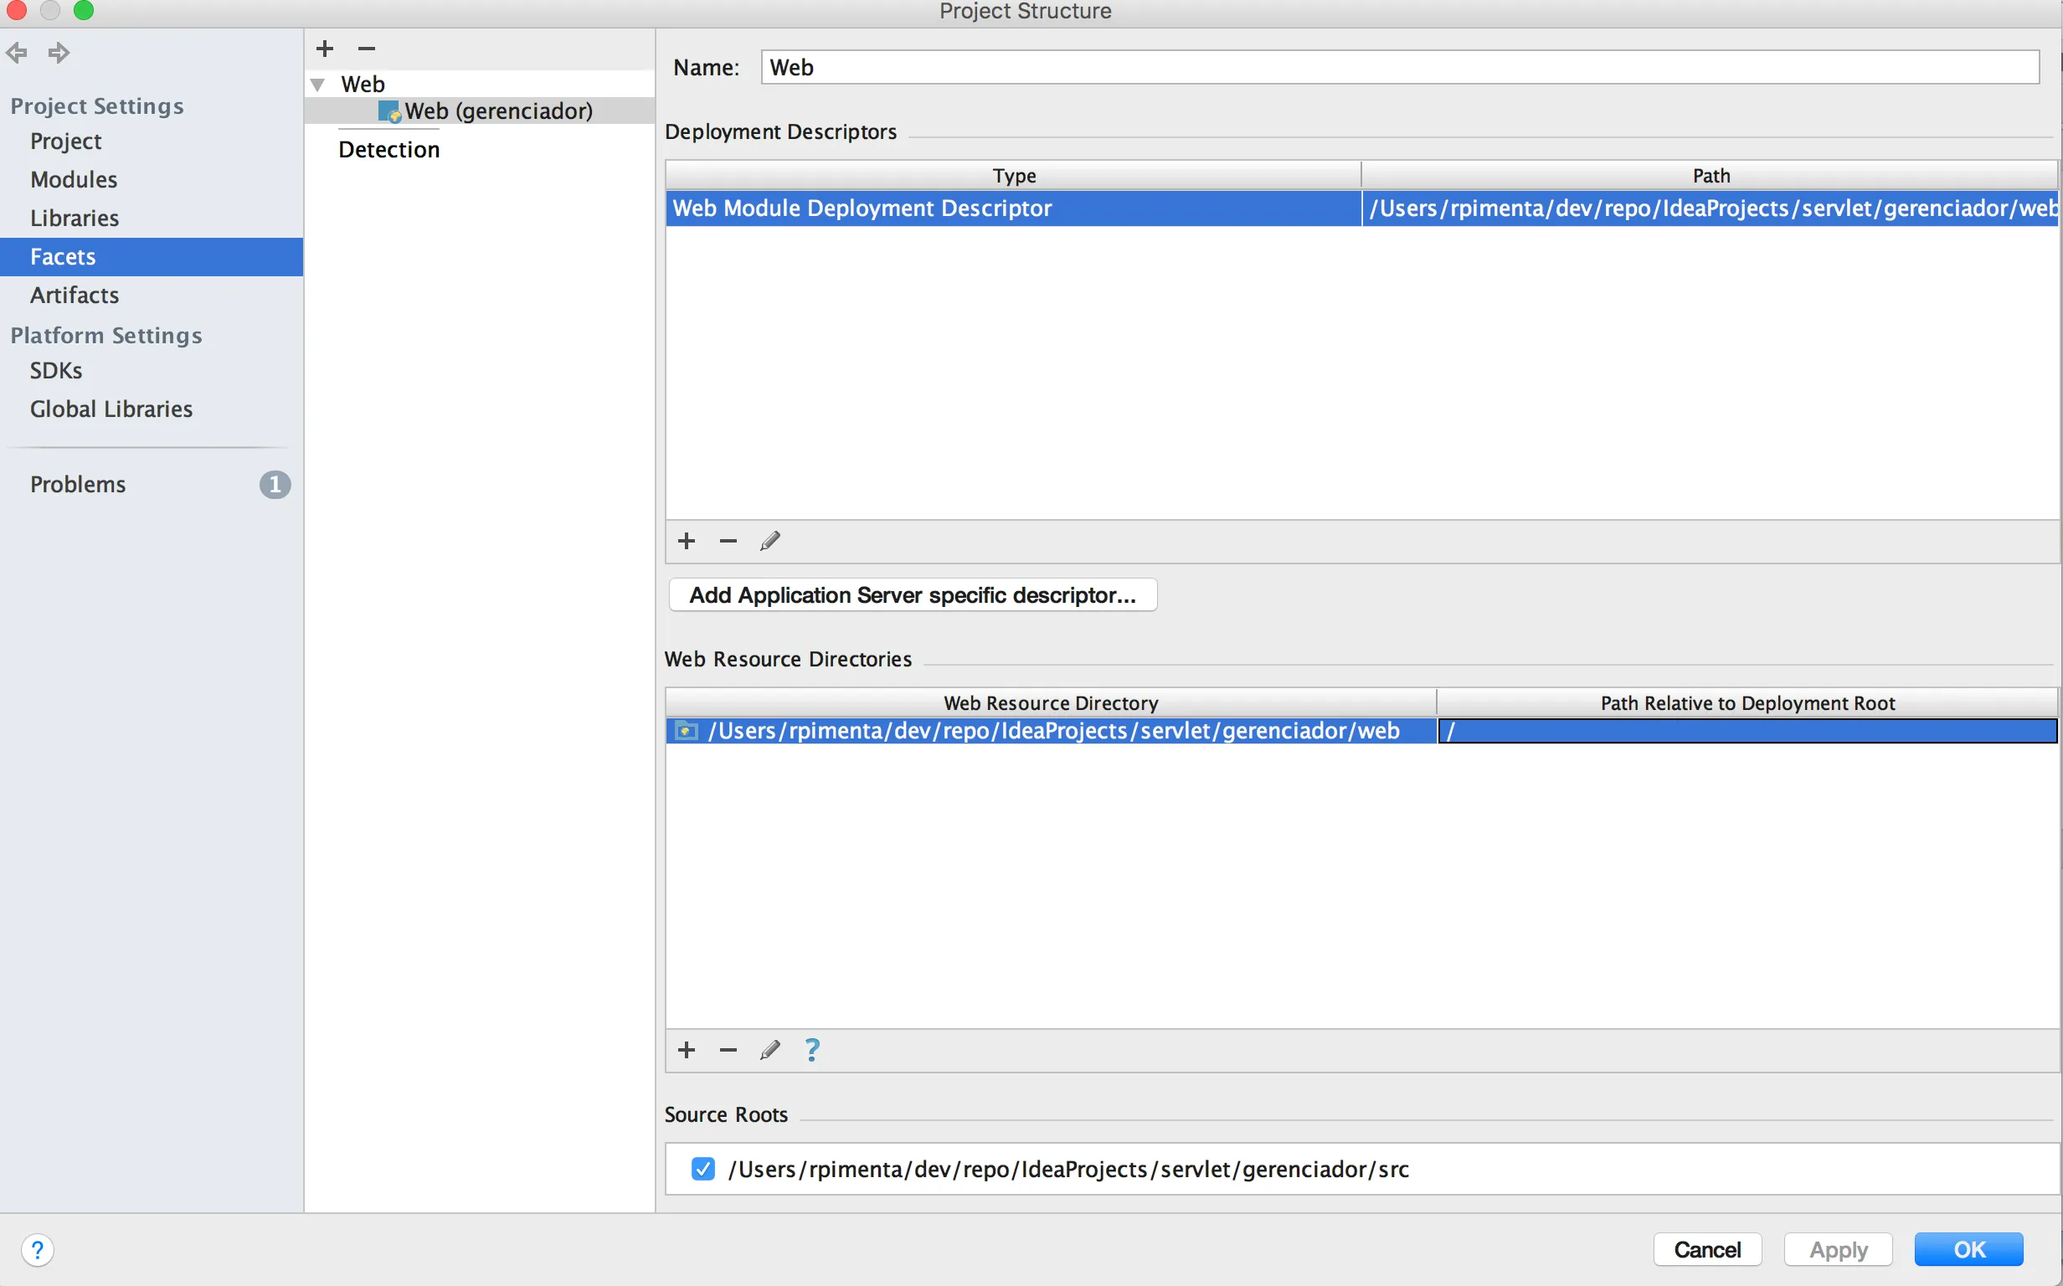
Task: Collapse the Web facet tree node
Action: [x=318, y=85]
